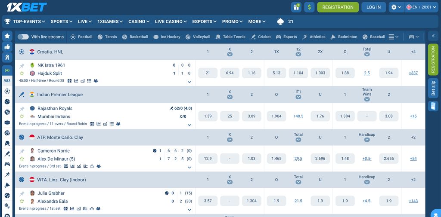Open the thumbs-up recommended icon in sidebar
This screenshot has width=441, height=217.
[x=7, y=46]
